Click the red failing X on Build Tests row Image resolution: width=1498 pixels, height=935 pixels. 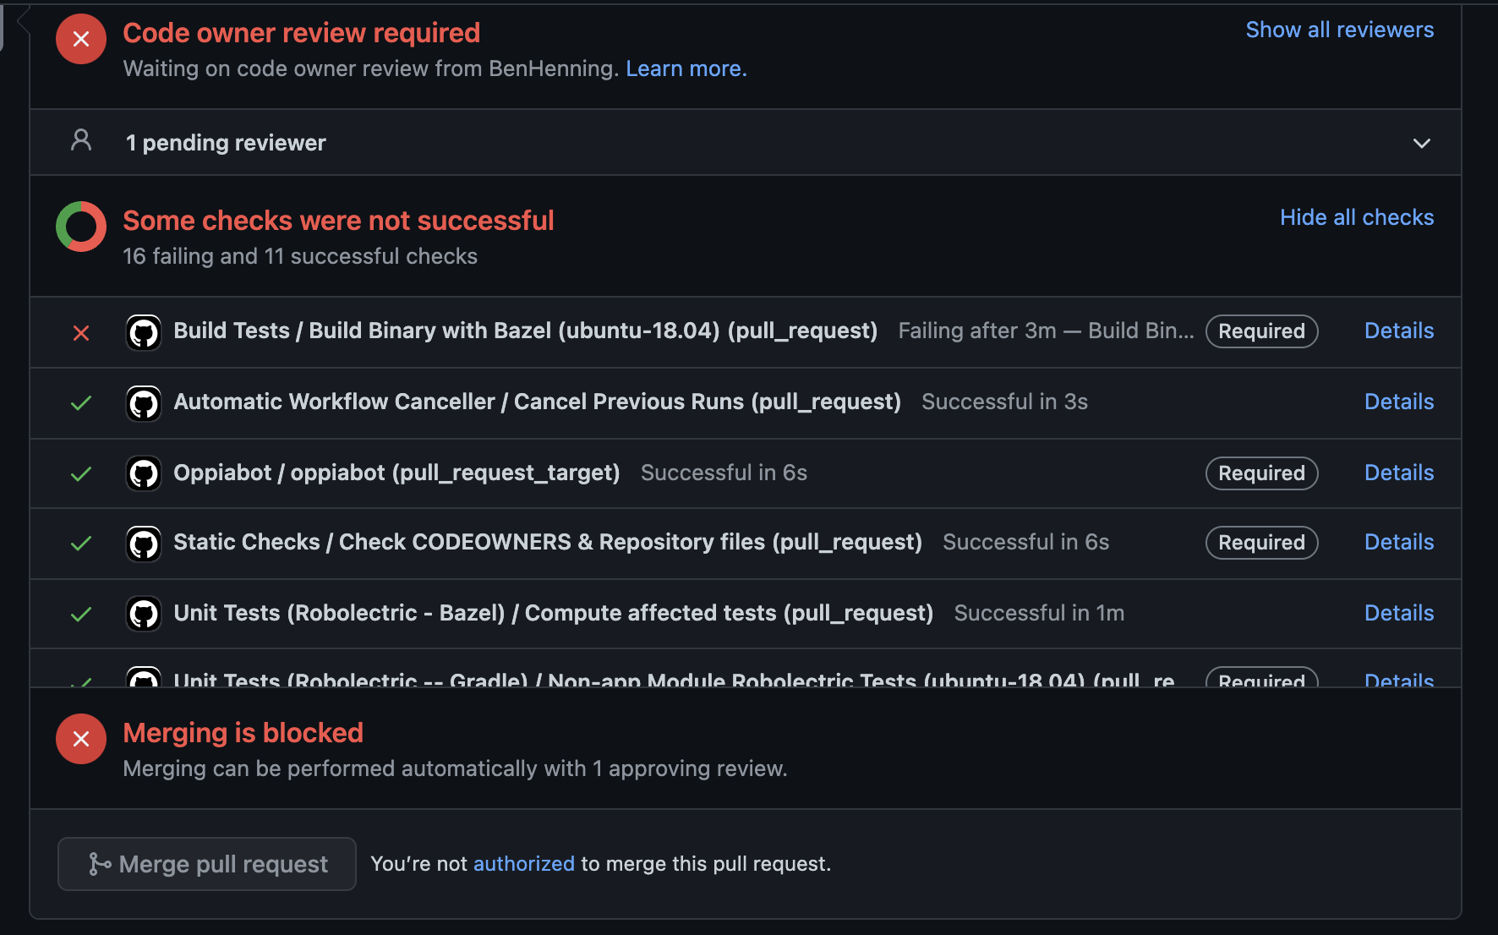point(81,333)
